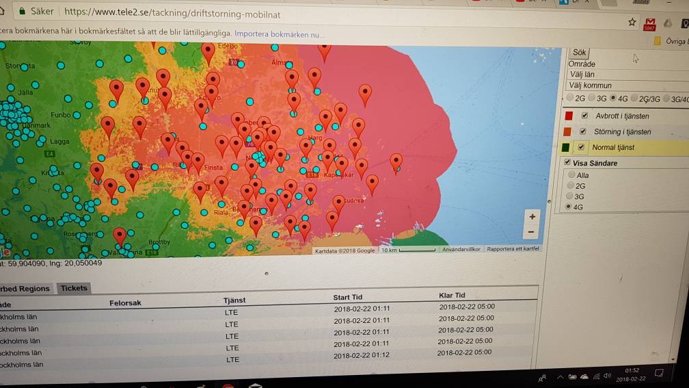This screenshot has width=689, height=388.
Task: Click the secure padlock icon in address bar
Action: [22, 11]
